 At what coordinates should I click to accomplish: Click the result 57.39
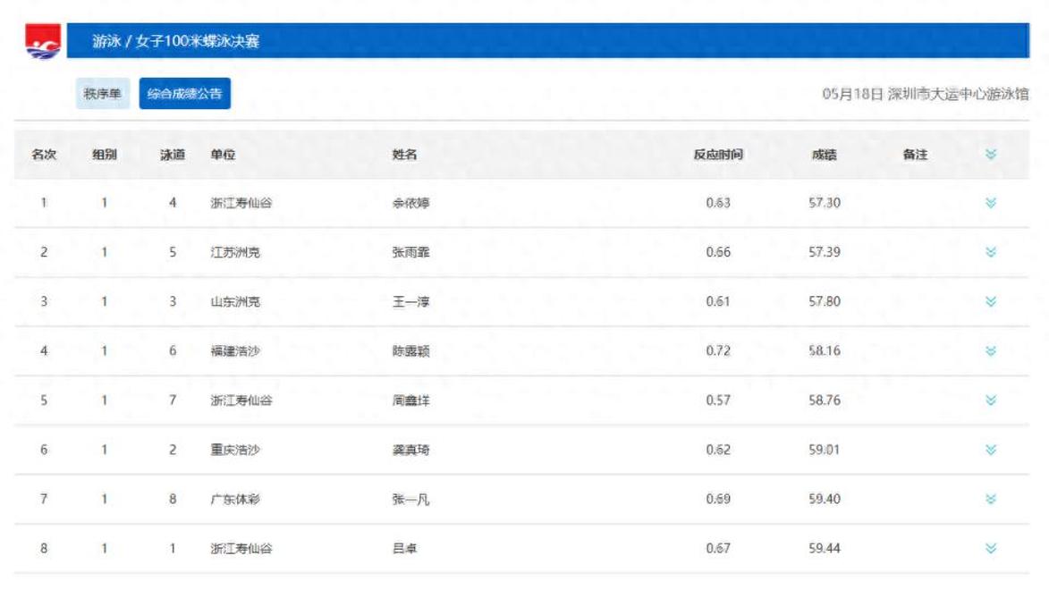coord(825,252)
